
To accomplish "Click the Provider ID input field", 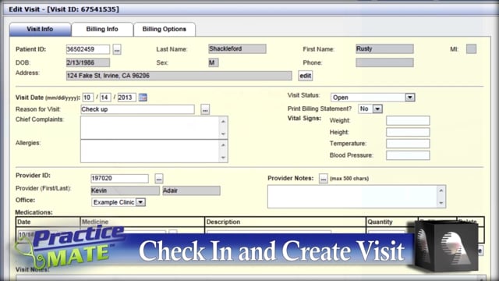I will click(x=119, y=179).
